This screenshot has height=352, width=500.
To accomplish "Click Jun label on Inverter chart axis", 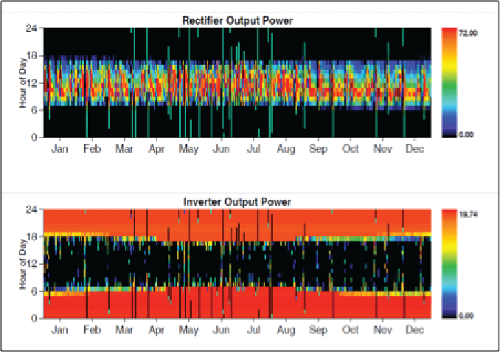I will click(x=221, y=328).
